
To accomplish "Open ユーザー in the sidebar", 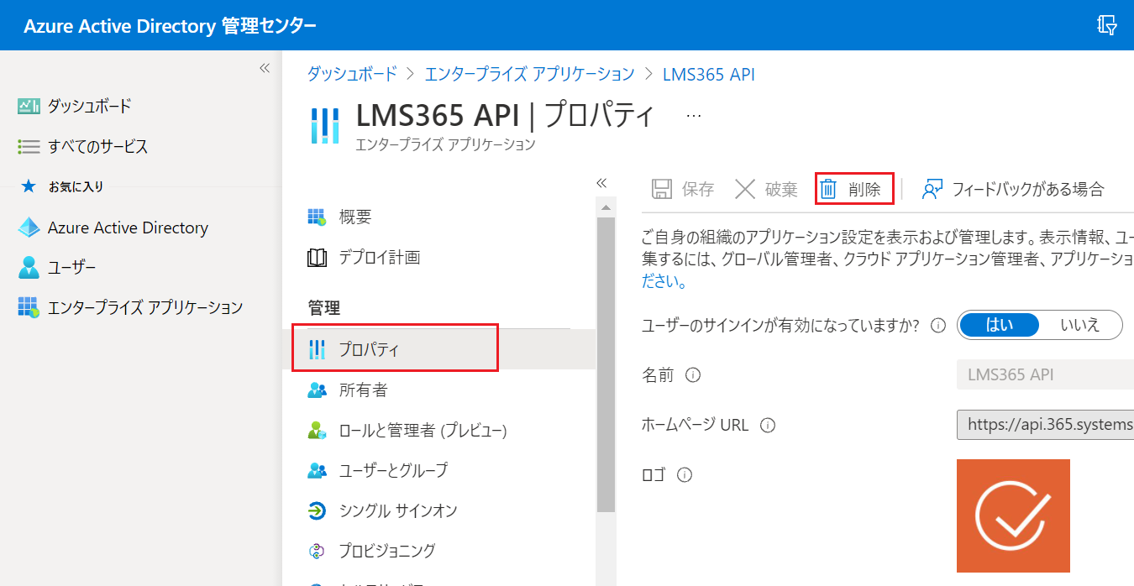I will coord(71,268).
